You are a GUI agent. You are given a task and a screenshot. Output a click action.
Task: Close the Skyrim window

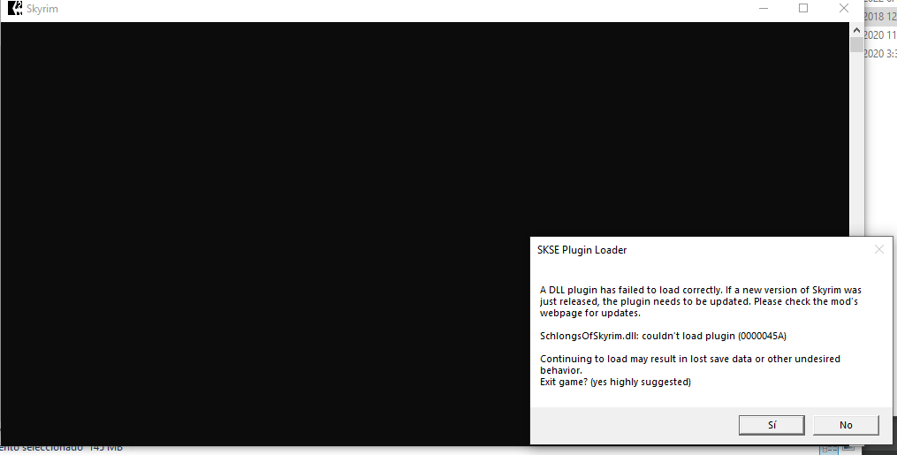click(x=844, y=9)
